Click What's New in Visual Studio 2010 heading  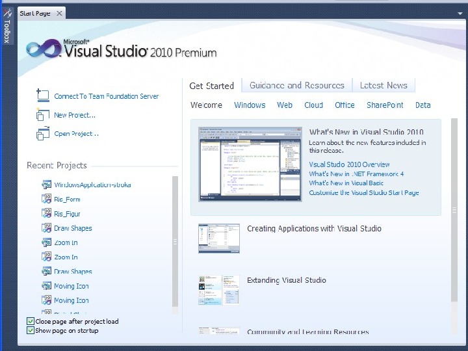[367, 132]
